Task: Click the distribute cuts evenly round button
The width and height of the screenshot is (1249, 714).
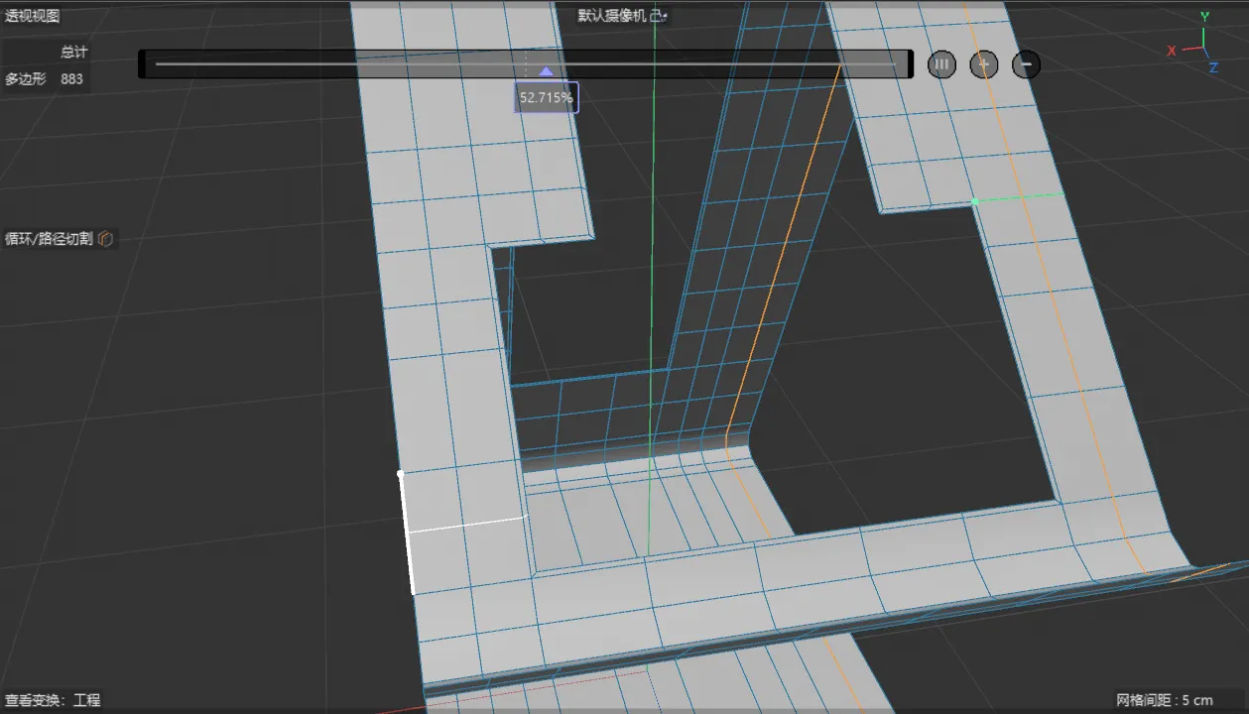Action: (941, 64)
